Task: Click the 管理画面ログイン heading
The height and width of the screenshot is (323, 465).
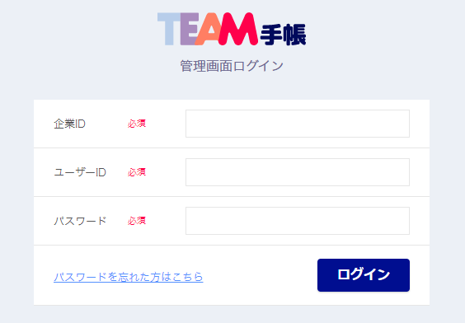Action: pyautogui.click(x=232, y=66)
